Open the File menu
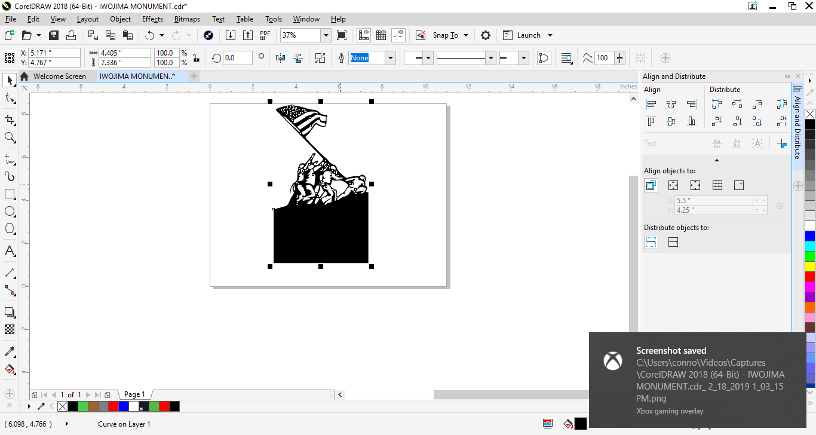816x435 pixels. (11, 19)
